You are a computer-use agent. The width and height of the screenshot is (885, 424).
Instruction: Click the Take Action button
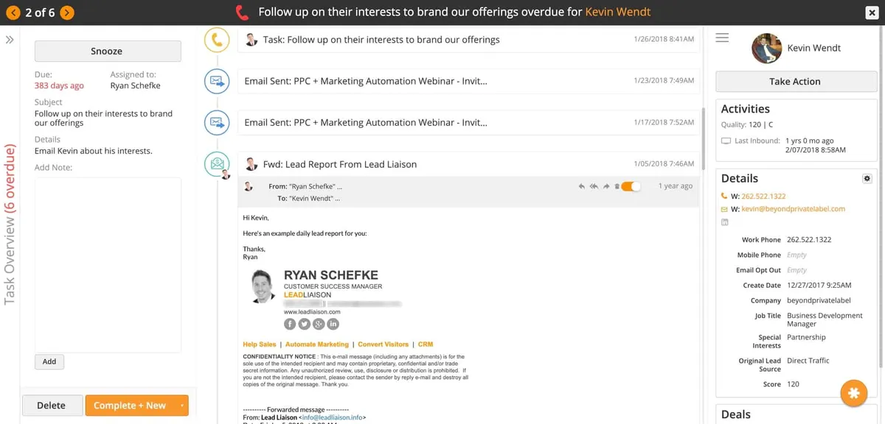[x=794, y=82]
